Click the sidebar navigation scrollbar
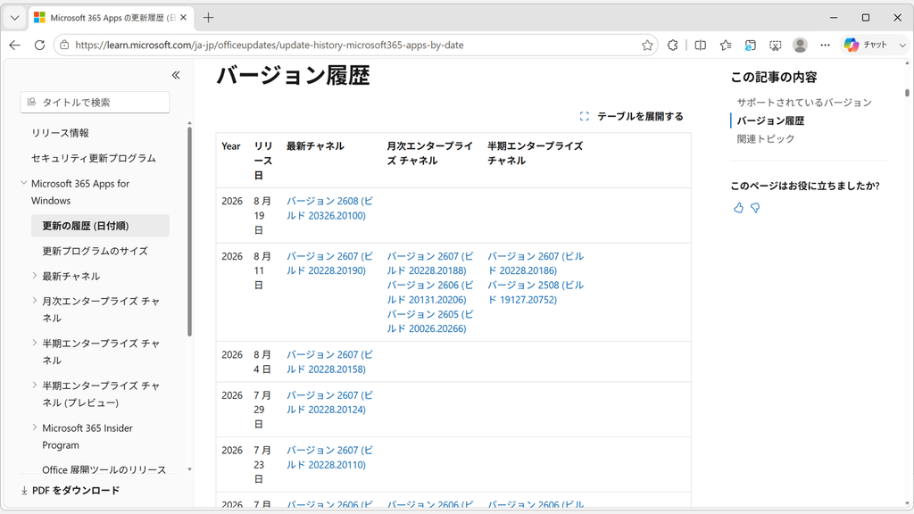The height and width of the screenshot is (514, 914). (x=189, y=231)
